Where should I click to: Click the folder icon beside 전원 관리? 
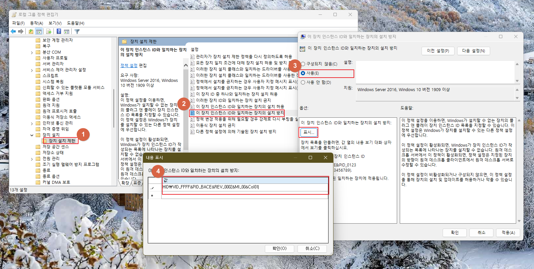coord(38,159)
